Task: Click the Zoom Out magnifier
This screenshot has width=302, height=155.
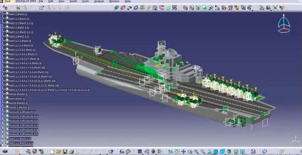Action: 203,152
